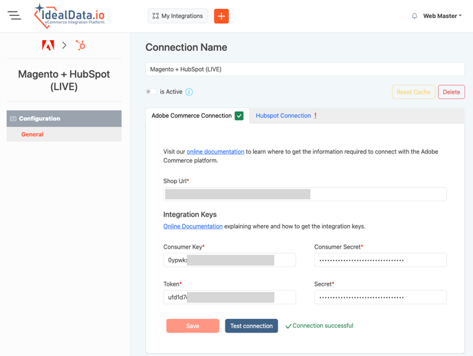Open the online documentation link
473x356 pixels.
coord(215,151)
